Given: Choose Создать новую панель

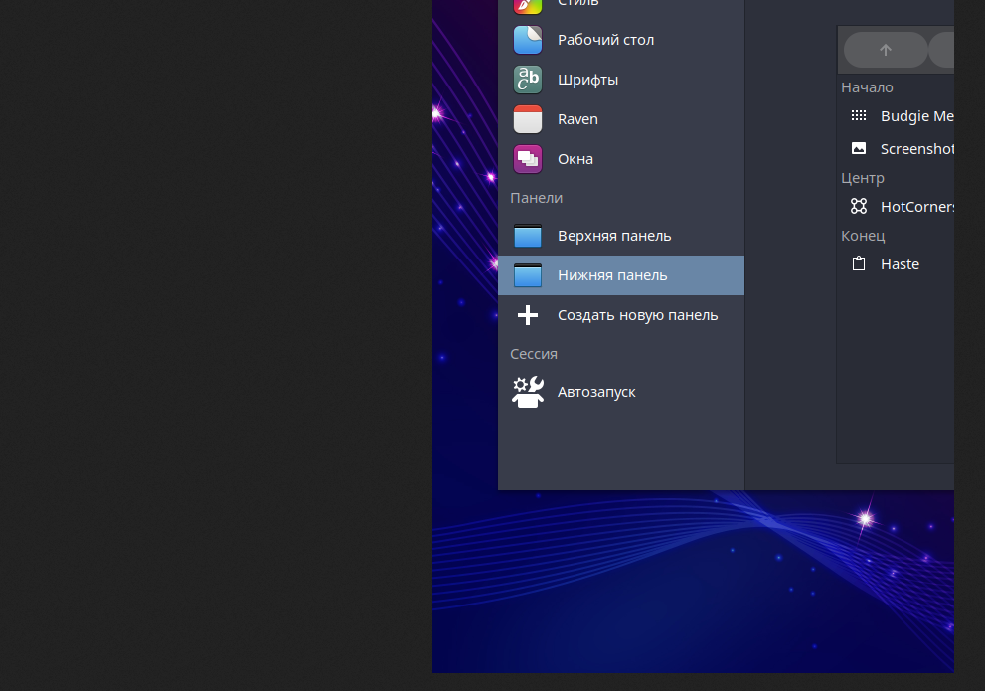Looking at the screenshot, I should [x=621, y=315].
